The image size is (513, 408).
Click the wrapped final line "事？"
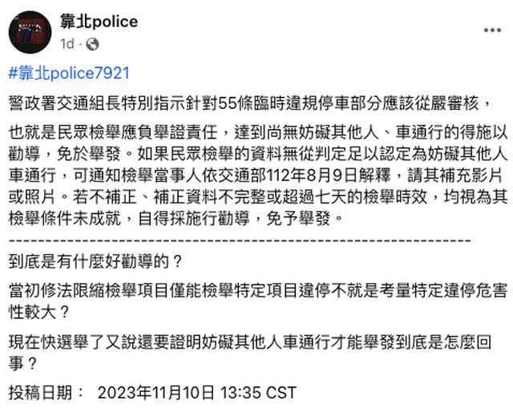[22, 362]
